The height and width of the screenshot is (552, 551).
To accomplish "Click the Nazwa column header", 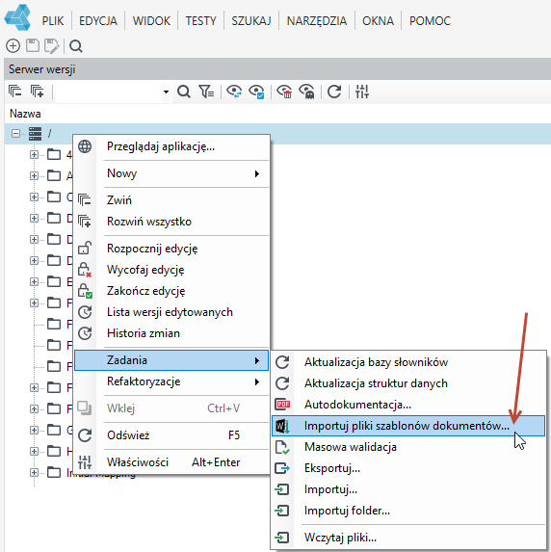I will click(x=25, y=114).
